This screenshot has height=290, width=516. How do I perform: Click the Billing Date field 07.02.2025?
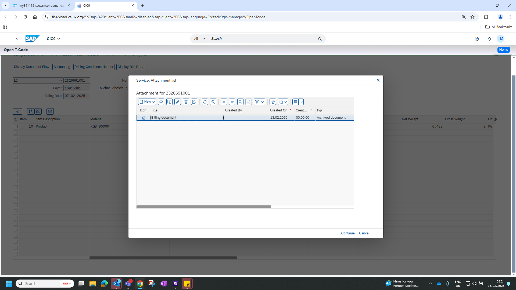click(77, 96)
